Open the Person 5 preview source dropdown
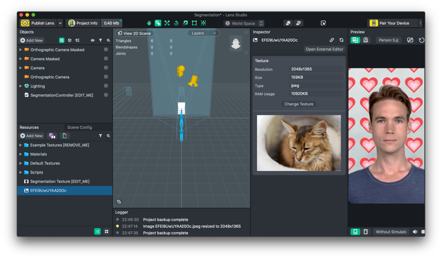Image resolution: width=442 pixels, height=259 pixels. [x=389, y=40]
